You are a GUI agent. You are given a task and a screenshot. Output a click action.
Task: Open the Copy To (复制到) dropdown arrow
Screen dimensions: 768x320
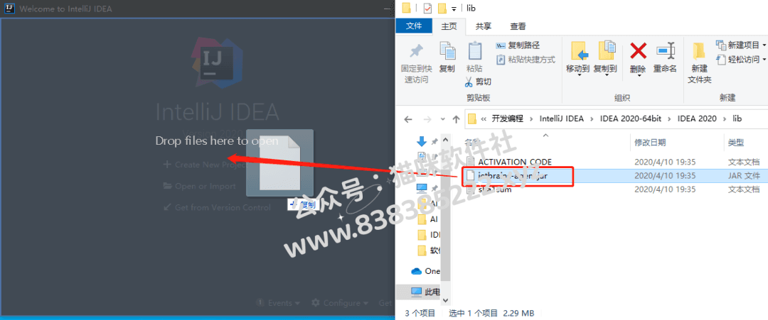pos(606,76)
